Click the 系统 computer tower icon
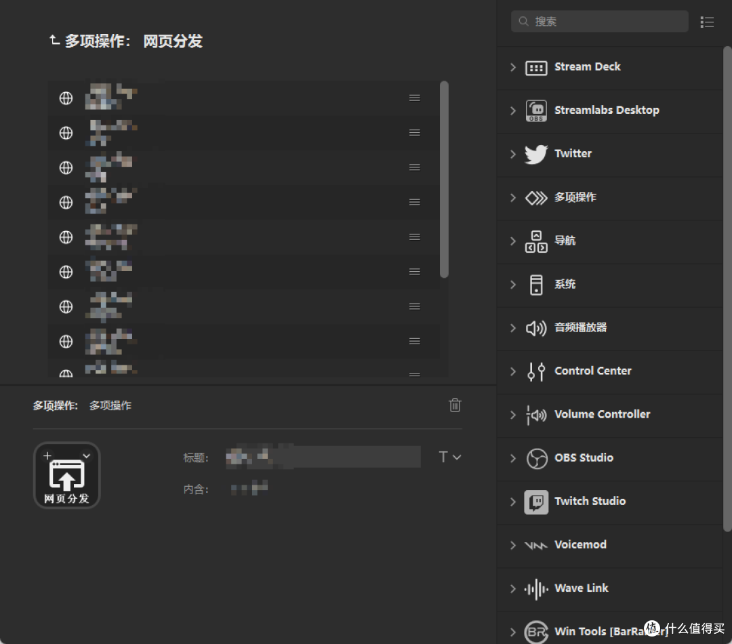Image resolution: width=732 pixels, height=644 pixels. pos(536,285)
